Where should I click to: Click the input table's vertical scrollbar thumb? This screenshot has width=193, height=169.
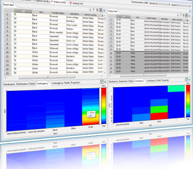coord(105,18)
